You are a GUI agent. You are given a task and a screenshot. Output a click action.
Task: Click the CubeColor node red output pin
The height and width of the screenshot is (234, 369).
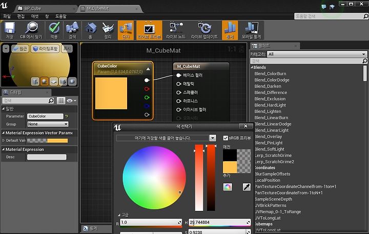[147, 89]
